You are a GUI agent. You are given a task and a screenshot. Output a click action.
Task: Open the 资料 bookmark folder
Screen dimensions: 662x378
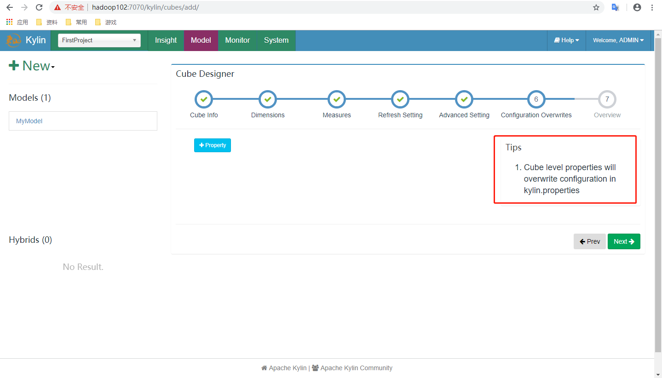coord(46,22)
